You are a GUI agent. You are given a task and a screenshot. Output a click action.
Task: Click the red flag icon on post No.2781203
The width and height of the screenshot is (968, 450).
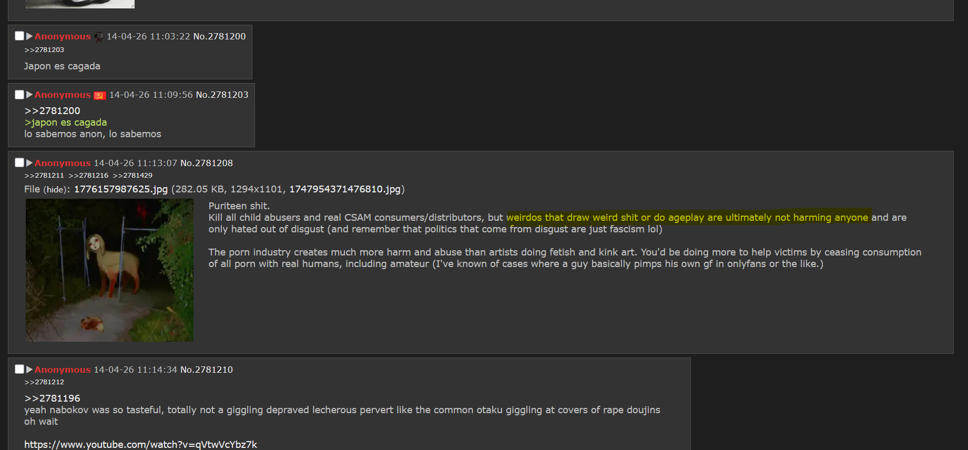[x=99, y=95]
